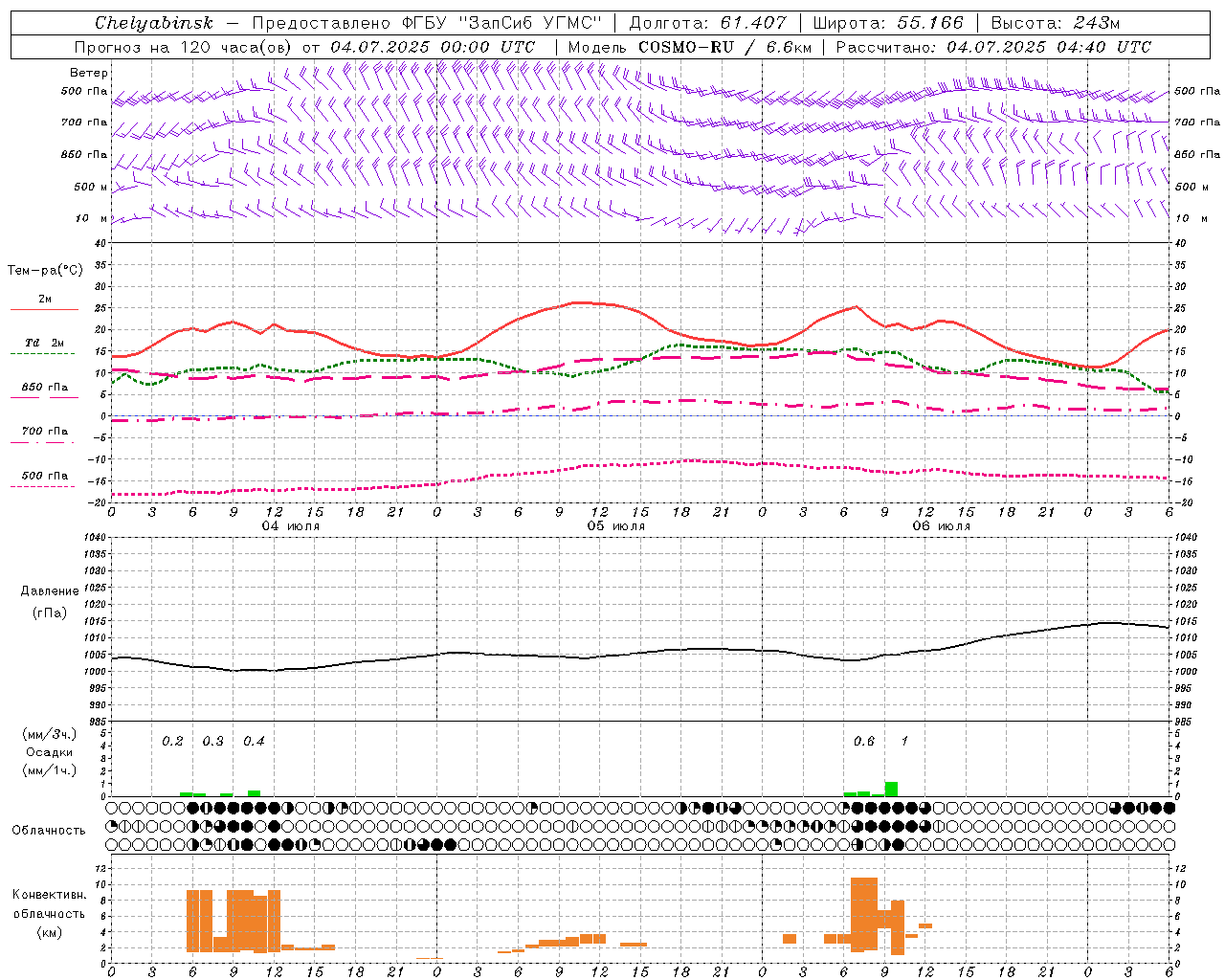1225x980 pixels.
Task: Click the red solid "2м" legend line
Action: click(x=44, y=309)
